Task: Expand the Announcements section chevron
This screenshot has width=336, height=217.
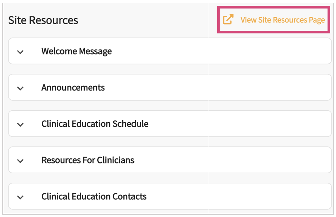Action: pyautogui.click(x=20, y=88)
